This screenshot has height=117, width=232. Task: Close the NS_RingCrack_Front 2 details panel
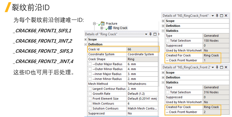tap(226, 67)
